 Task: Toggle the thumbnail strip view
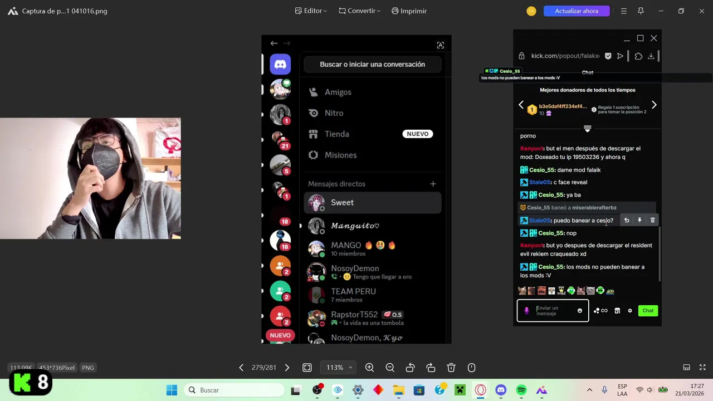[687, 368]
